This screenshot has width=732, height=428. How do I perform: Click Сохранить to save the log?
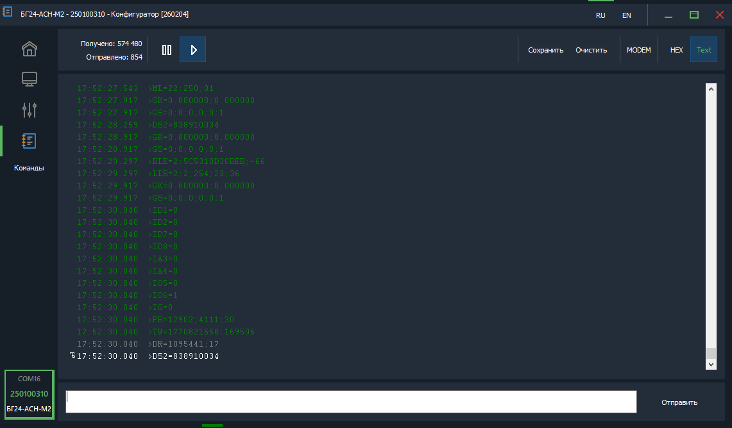(545, 50)
